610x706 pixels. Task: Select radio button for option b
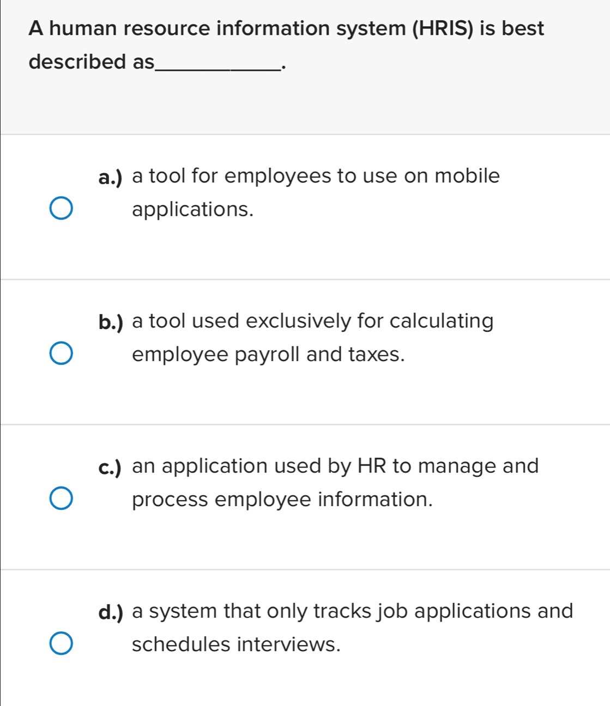tap(62, 353)
